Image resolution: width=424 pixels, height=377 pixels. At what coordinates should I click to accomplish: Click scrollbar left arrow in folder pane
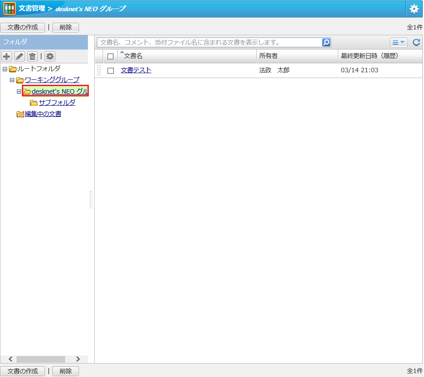click(x=11, y=359)
